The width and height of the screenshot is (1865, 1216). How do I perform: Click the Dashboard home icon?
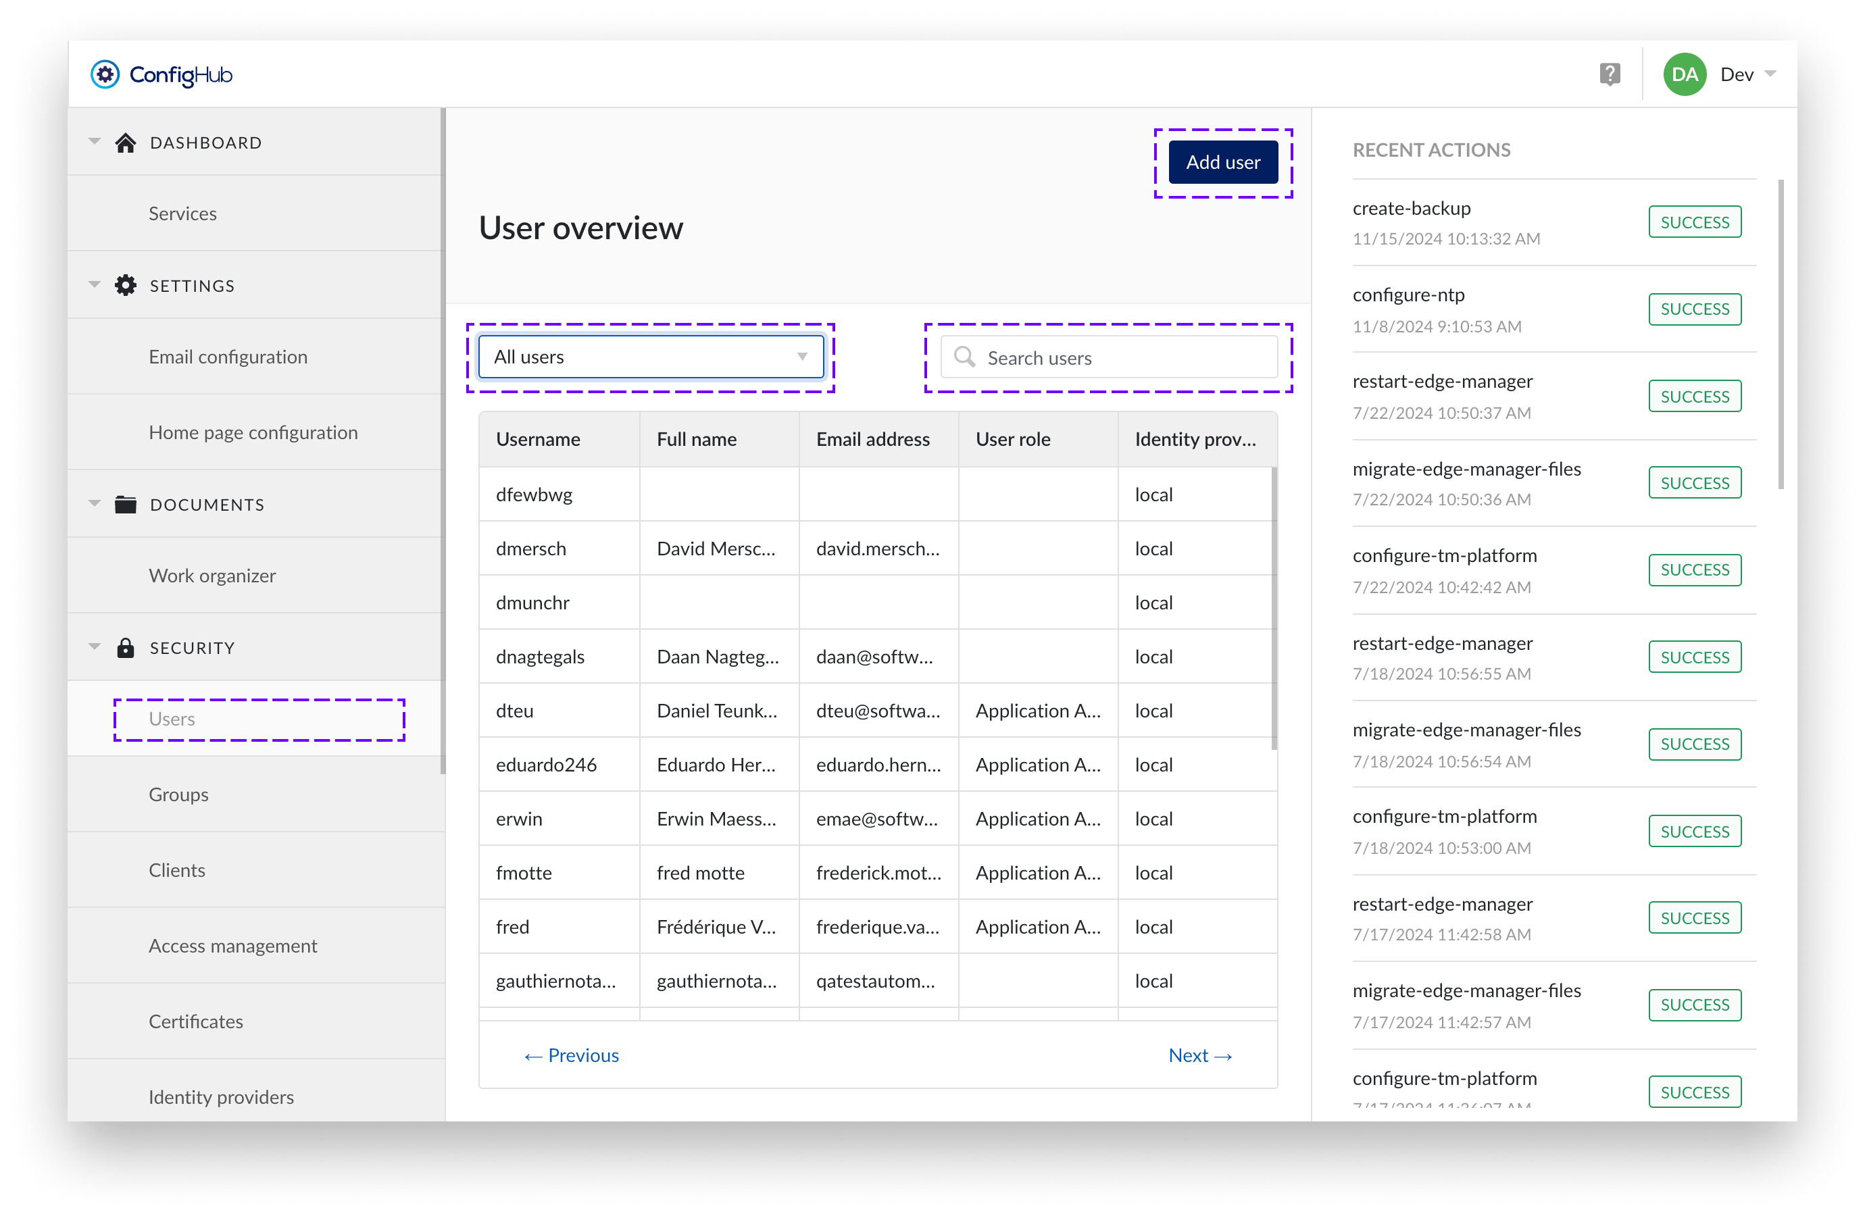coord(126,142)
